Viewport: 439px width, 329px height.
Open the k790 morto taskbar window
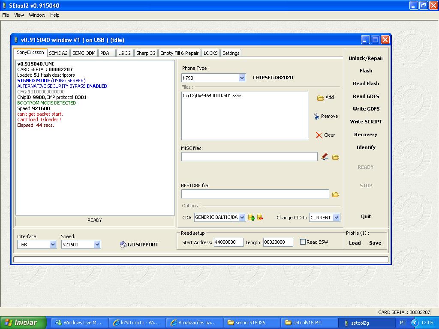pyautogui.click(x=137, y=323)
